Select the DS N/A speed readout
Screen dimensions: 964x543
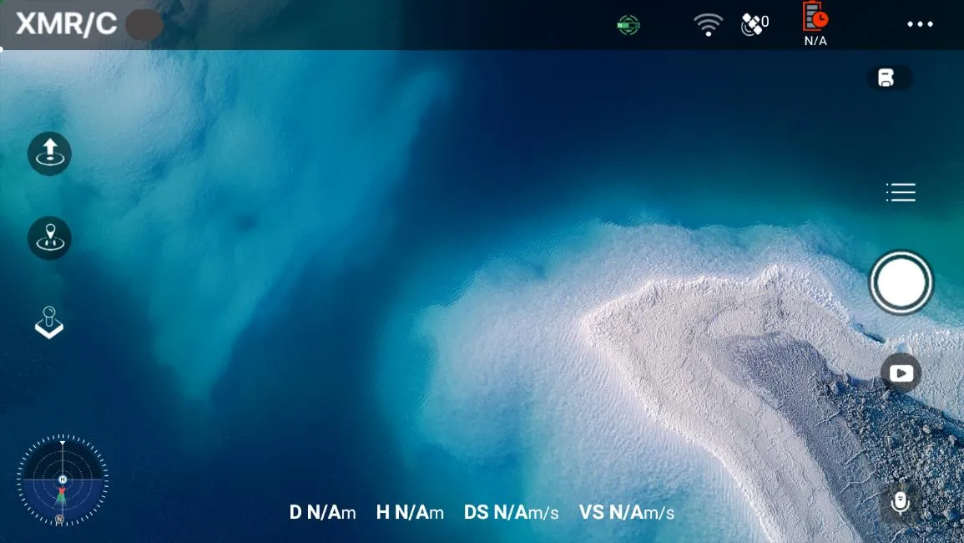coord(511,512)
